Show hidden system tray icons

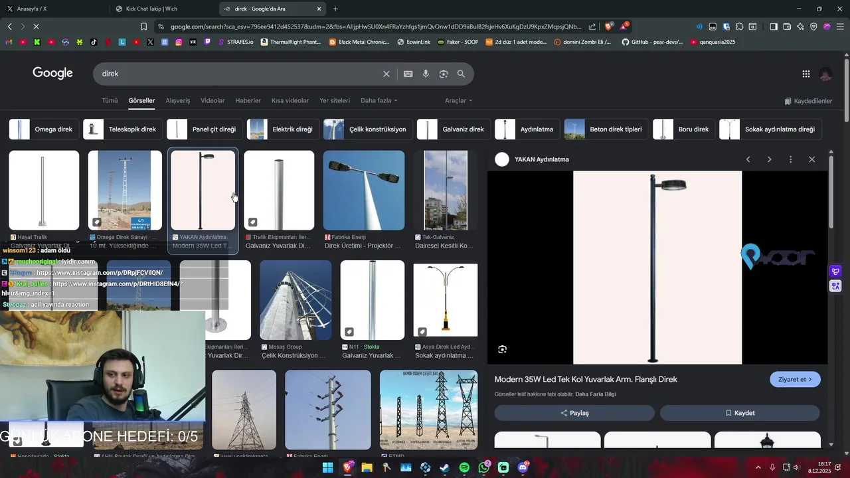click(x=758, y=467)
